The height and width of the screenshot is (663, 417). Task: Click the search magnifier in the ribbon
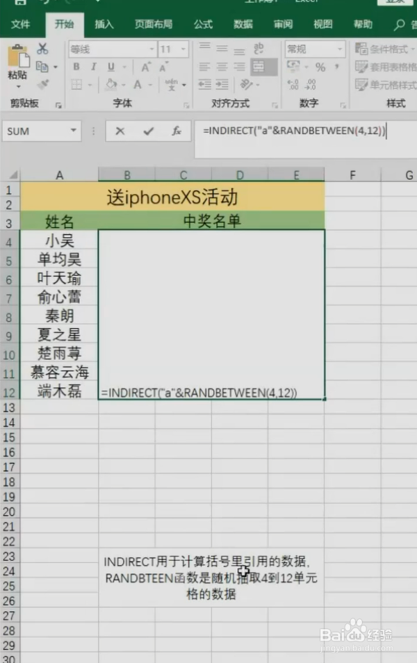(399, 25)
